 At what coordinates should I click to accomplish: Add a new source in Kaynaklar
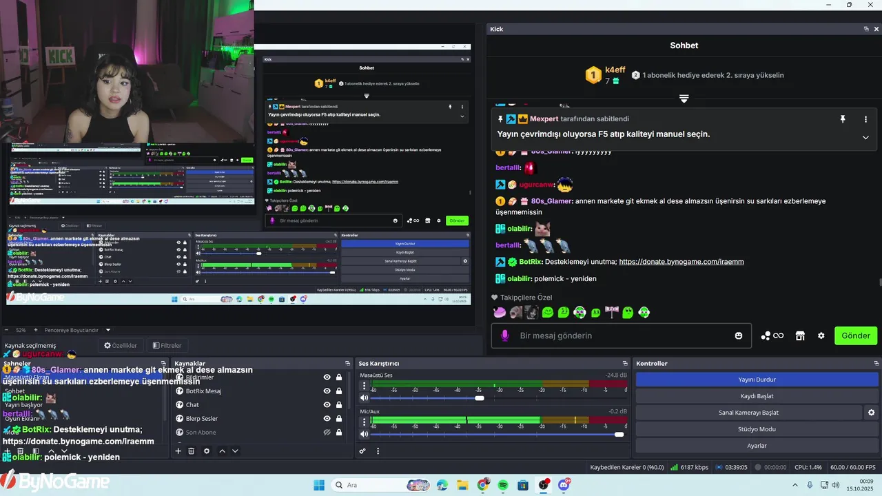coord(178,451)
